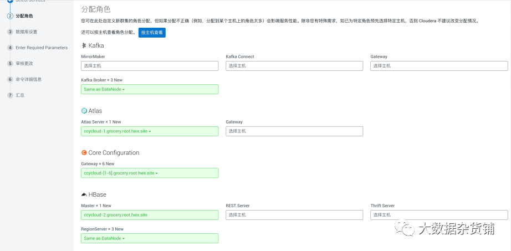Click step 7 circle in wizard sidebar
Image resolution: width=511 pixels, height=251 pixels.
coord(10,95)
